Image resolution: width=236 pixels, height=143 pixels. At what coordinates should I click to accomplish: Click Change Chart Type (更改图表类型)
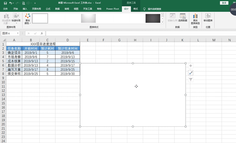[x=195, y=18]
